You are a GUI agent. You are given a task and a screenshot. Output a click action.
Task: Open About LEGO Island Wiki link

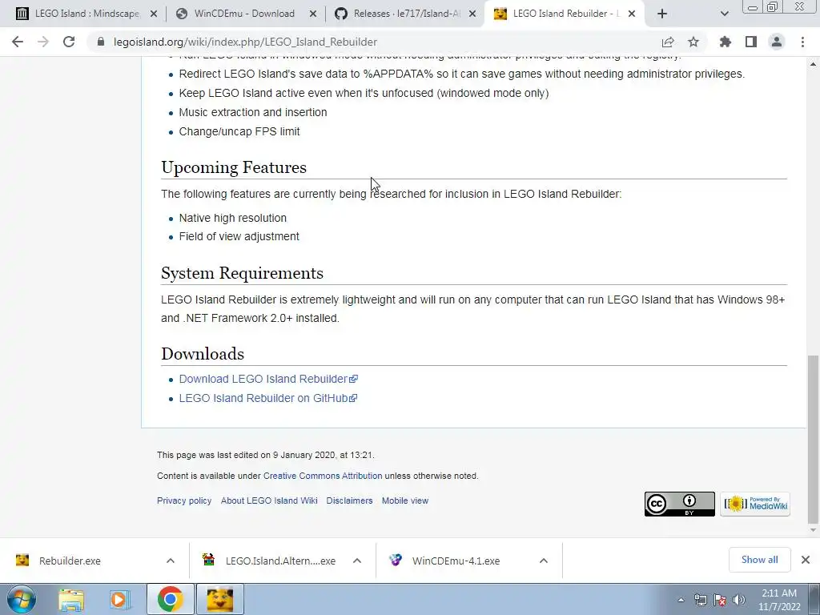tap(269, 500)
